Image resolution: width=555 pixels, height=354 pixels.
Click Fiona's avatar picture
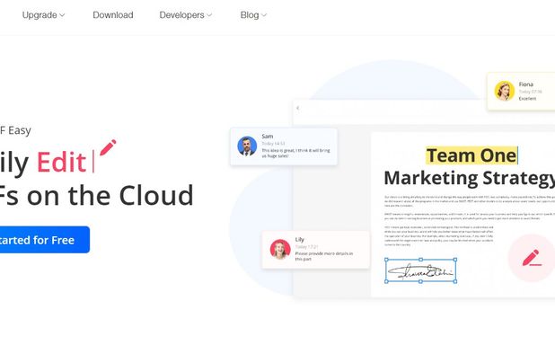click(x=505, y=91)
